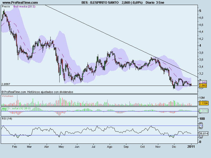Image resolution: width=211 pixels, height=158 pixels.
Task: Select the BES - B.ESPIRITO SANTO title
Action: point(100,3)
